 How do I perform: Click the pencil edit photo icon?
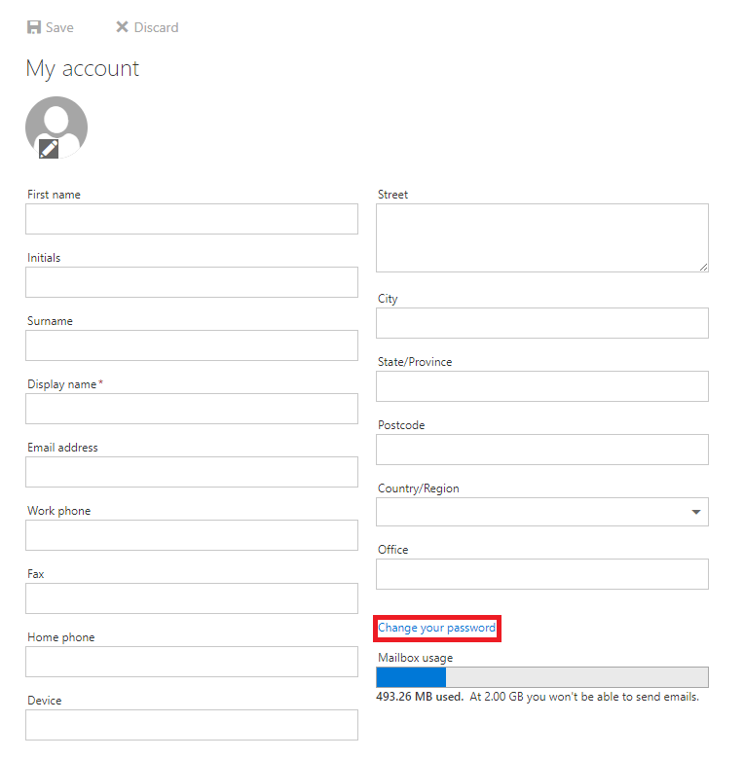click(x=49, y=149)
